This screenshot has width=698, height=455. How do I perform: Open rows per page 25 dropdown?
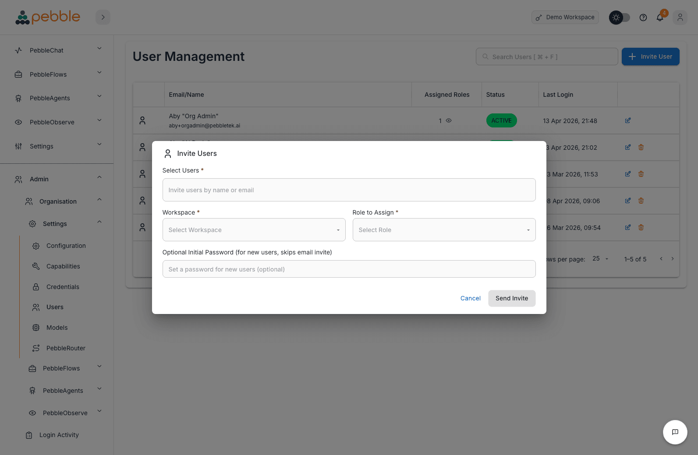coord(601,259)
